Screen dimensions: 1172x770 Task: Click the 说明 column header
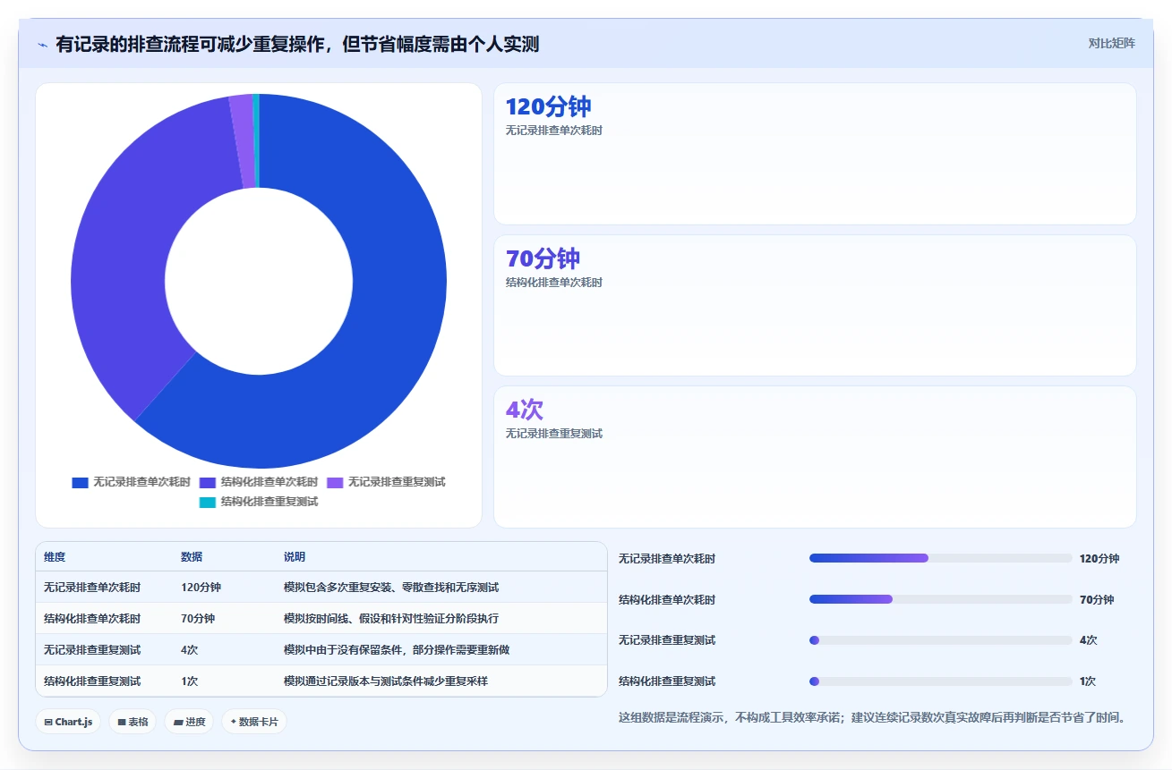[295, 557]
